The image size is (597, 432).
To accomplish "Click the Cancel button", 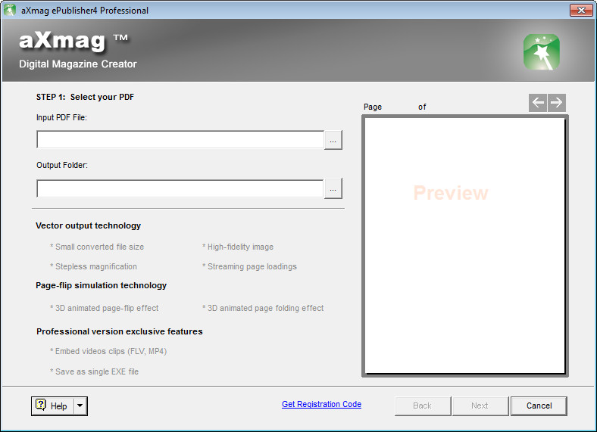I will click(x=539, y=406).
